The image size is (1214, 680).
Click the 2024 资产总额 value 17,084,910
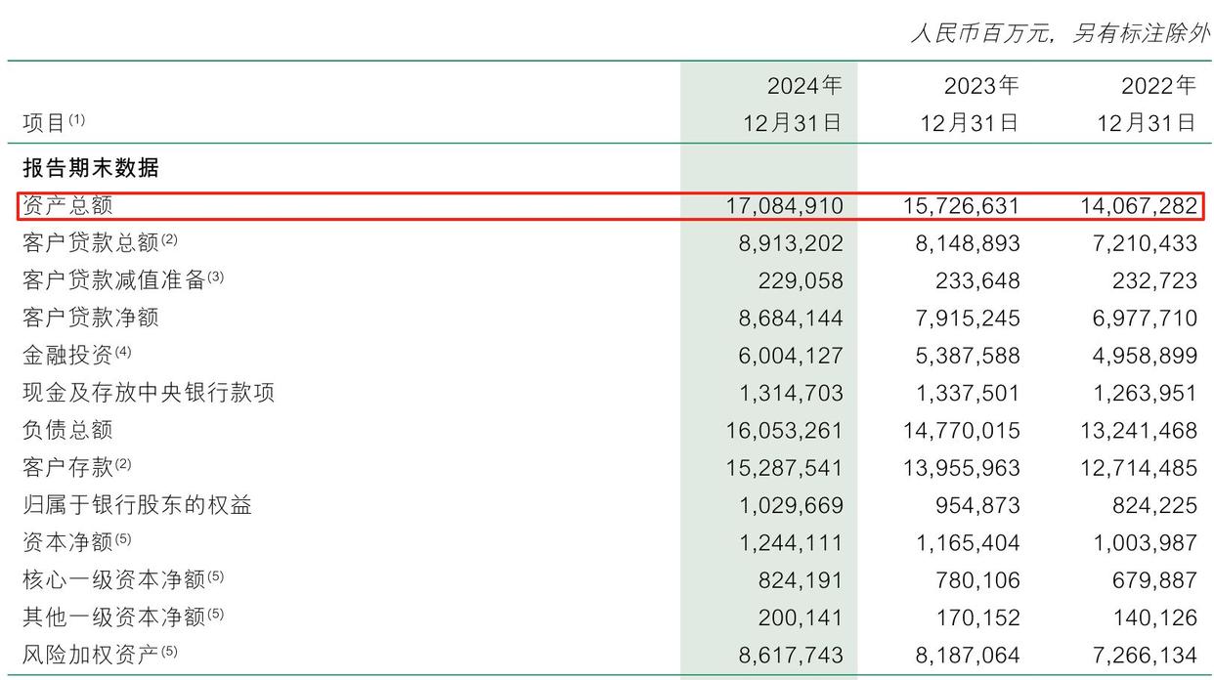click(x=784, y=206)
